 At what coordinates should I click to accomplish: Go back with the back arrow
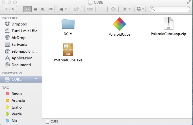pyautogui.click(x=6, y=9)
